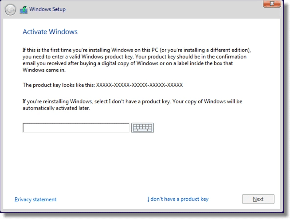Open the Privacy statement link
Image resolution: width=290 pixels, height=219 pixels.
pos(35,199)
